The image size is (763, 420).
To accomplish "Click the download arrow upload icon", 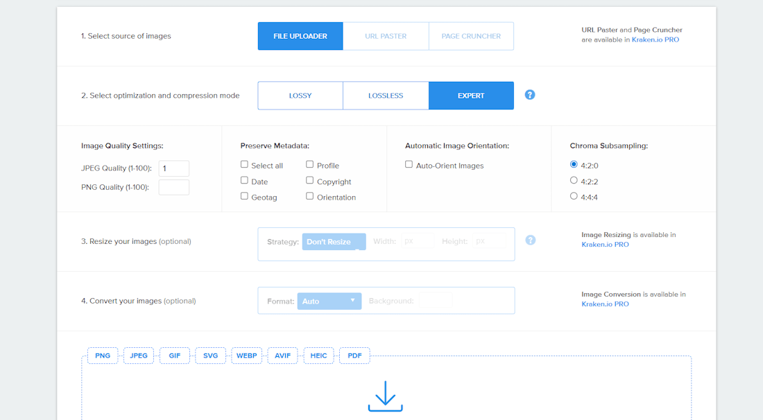I will [386, 396].
